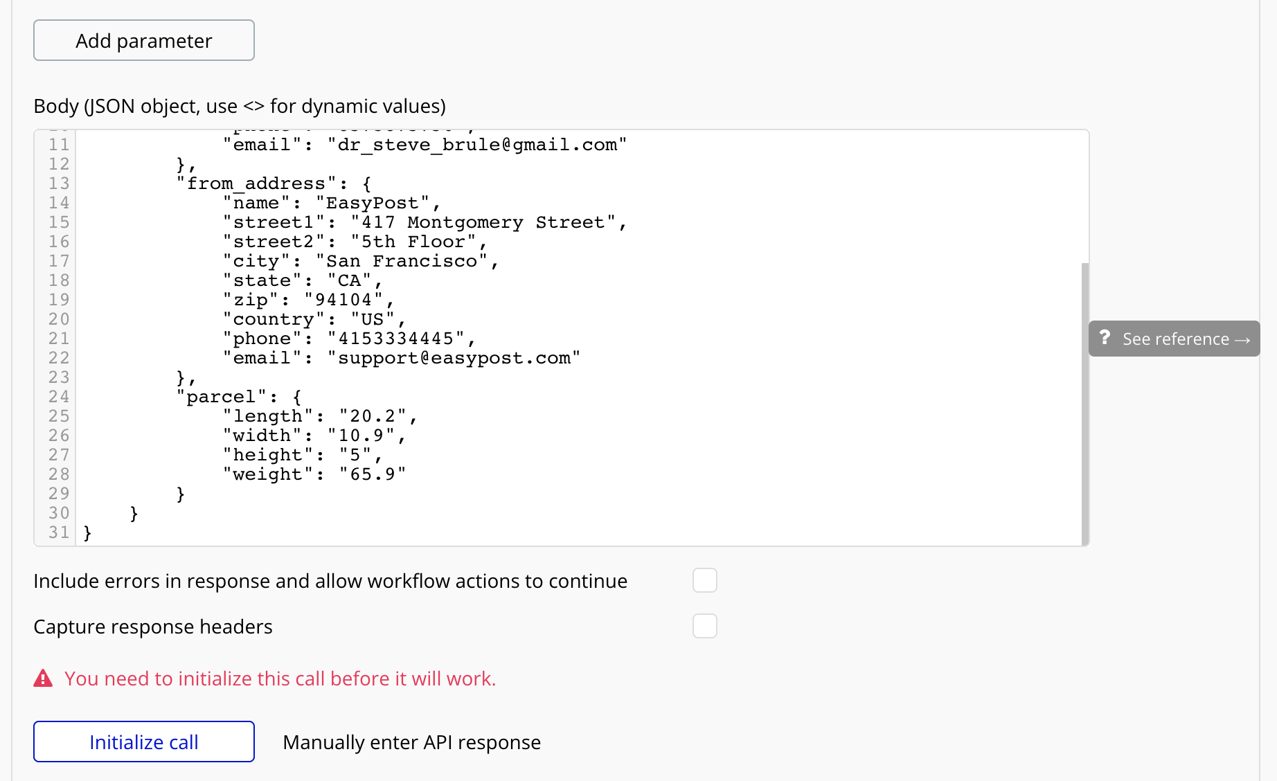Click the question mark help icon

(x=1105, y=338)
